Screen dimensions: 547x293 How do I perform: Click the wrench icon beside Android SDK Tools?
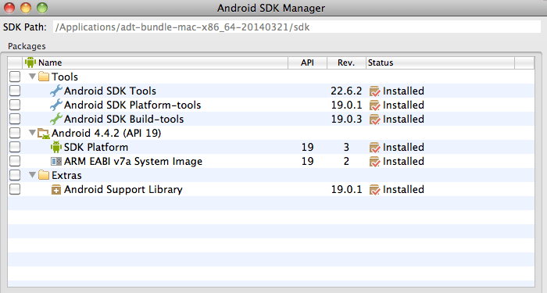[55, 91]
